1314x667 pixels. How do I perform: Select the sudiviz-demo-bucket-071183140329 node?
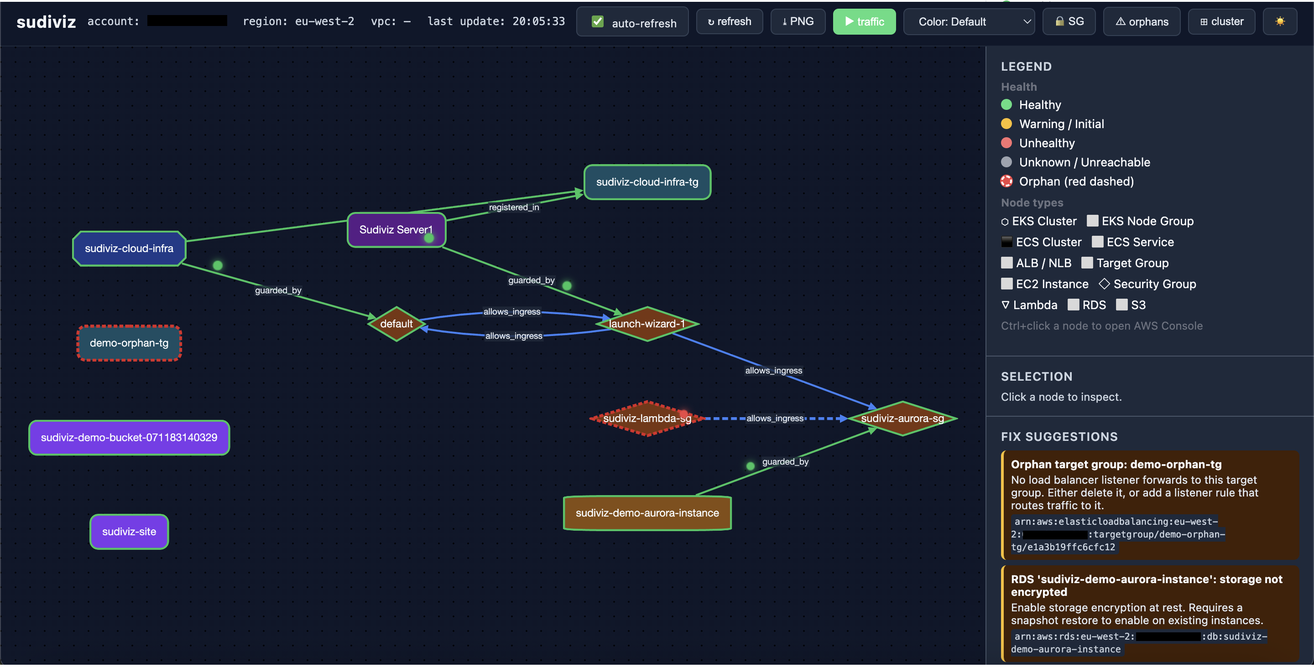(129, 437)
